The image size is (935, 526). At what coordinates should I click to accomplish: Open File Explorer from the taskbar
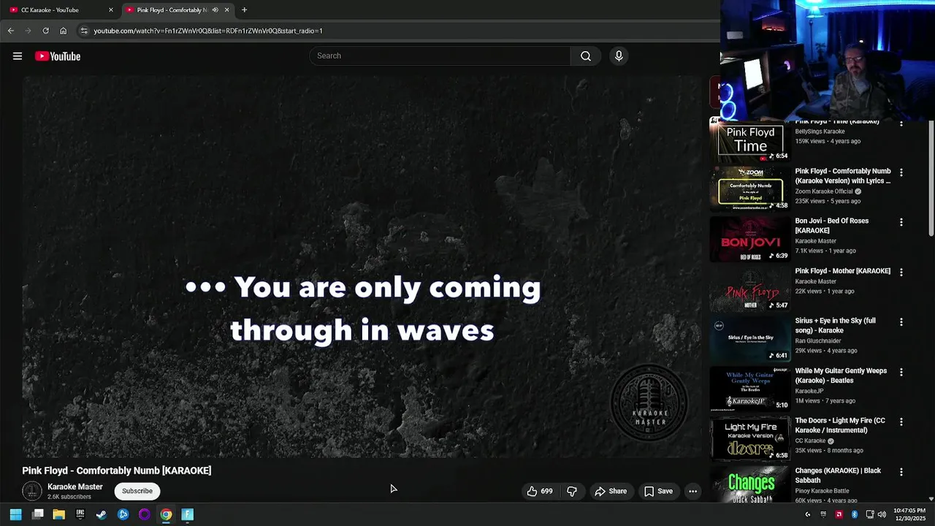tap(59, 514)
